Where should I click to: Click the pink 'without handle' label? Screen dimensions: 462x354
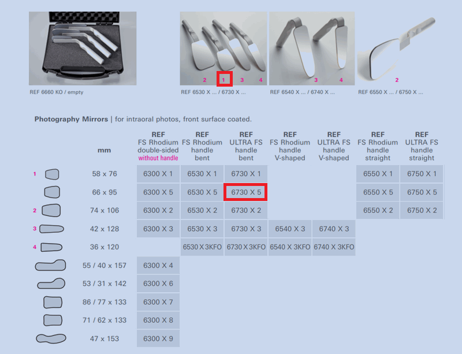point(158,158)
